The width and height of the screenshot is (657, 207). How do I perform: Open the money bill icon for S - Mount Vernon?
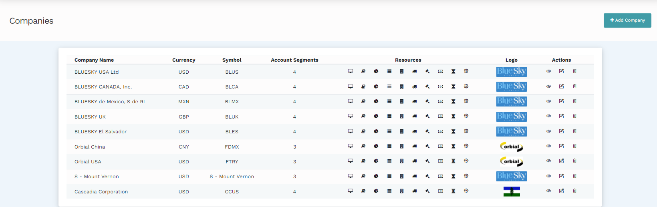[x=440, y=176]
